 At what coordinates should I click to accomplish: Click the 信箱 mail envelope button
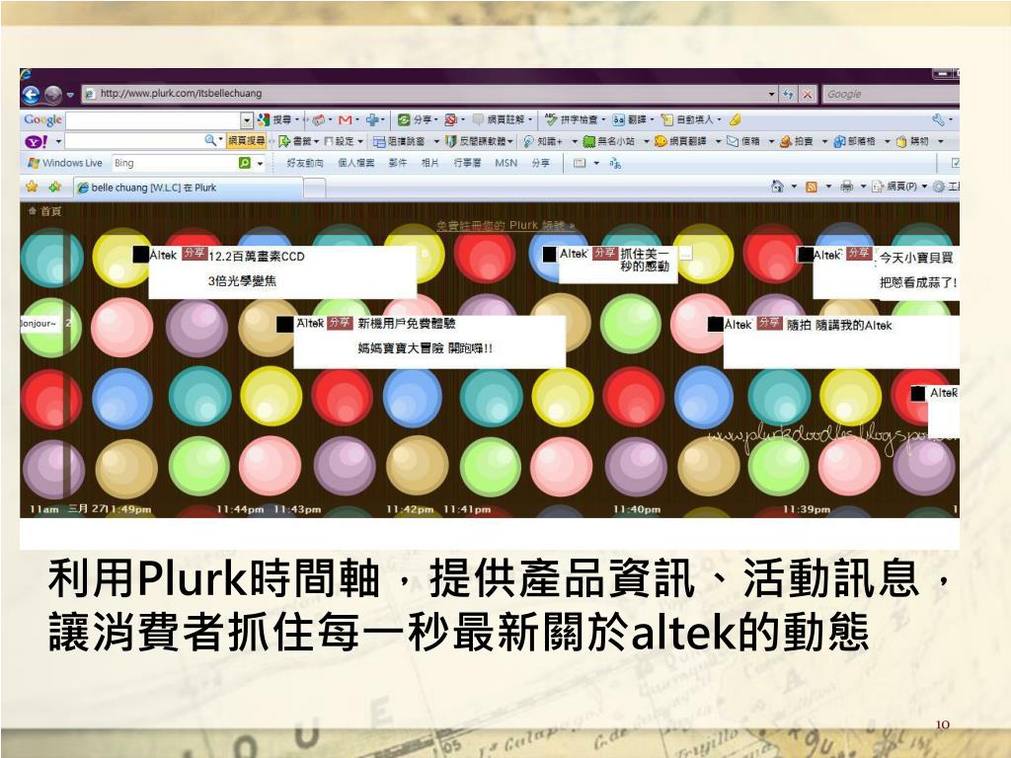pyautogui.click(x=742, y=141)
